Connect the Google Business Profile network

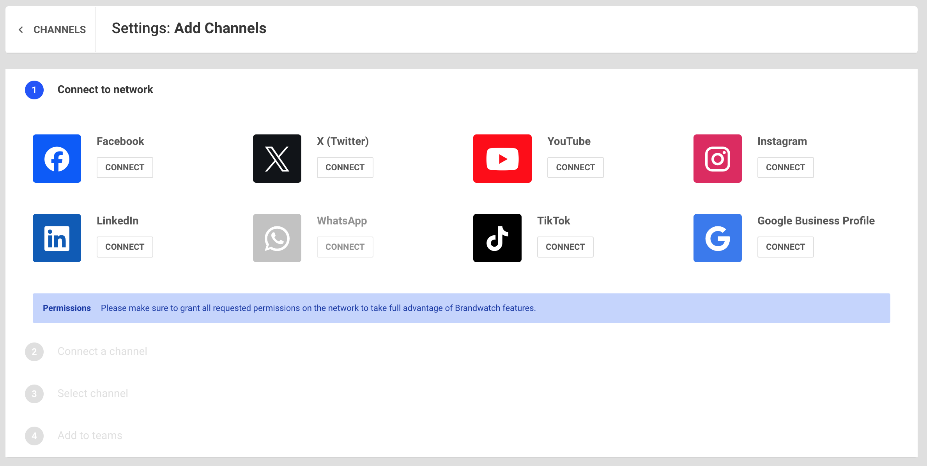[785, 247]
